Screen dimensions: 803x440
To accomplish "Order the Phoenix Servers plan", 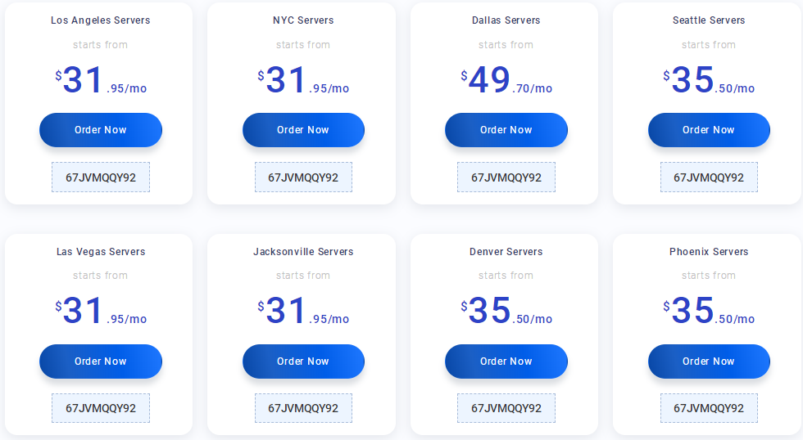I will click(x=709, y=361).
